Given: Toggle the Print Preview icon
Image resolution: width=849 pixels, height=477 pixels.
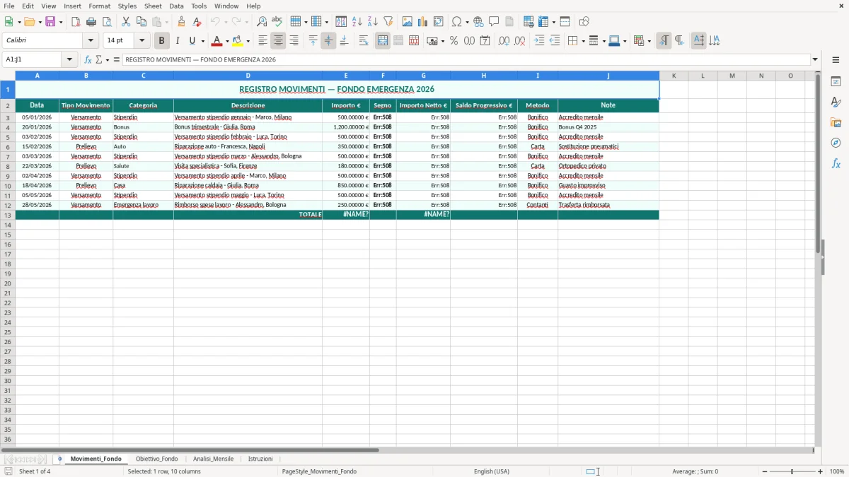Looking at the screenshot, I should coord(107,22).
